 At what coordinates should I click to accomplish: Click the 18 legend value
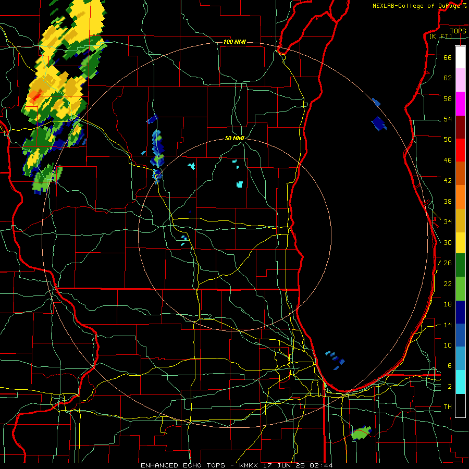pyautogui.click(x=448, y=304)
